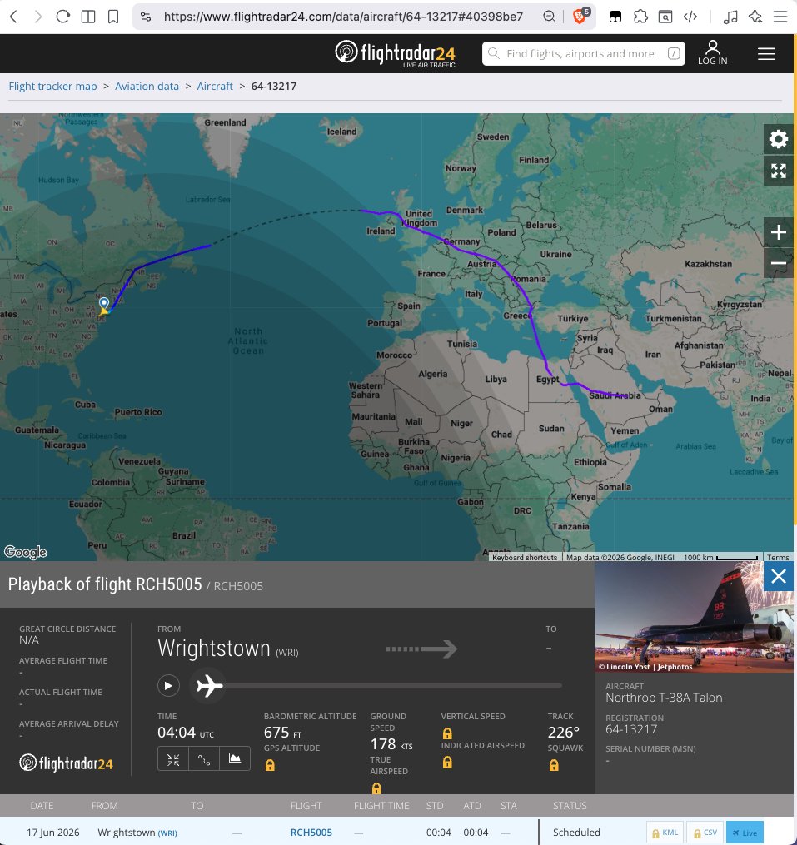Download CSV for the RCH5005 row
The width and height of the screenshot is (797, 845).
705,833
